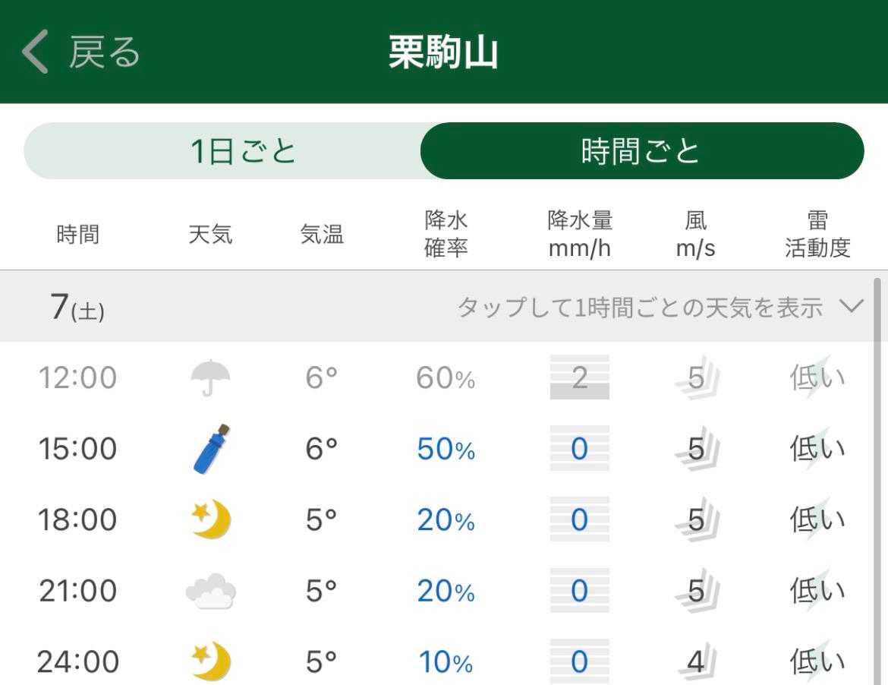
Task: Click the lightning activity icon at 18:00
Action: coord(817,520)
